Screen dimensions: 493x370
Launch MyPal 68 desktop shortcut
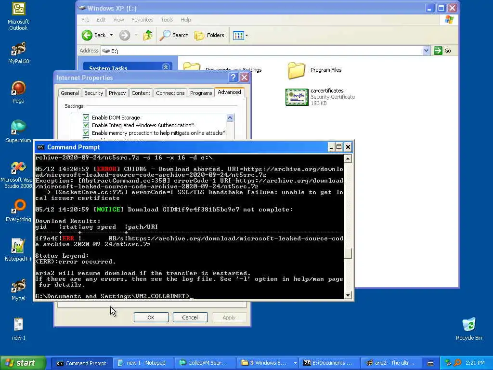(18, 53)
